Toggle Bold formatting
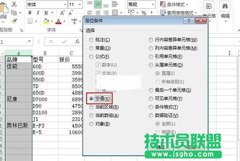This screenshot has width=240, height=161. (x=30, y=13)
